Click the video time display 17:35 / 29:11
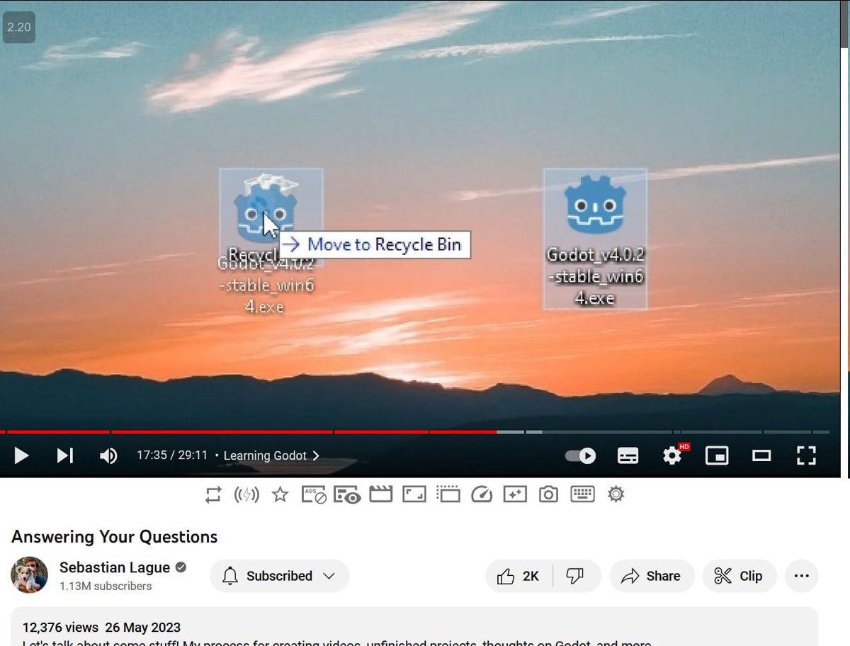Viewport: 850px width, 646px height. [172, 455]
